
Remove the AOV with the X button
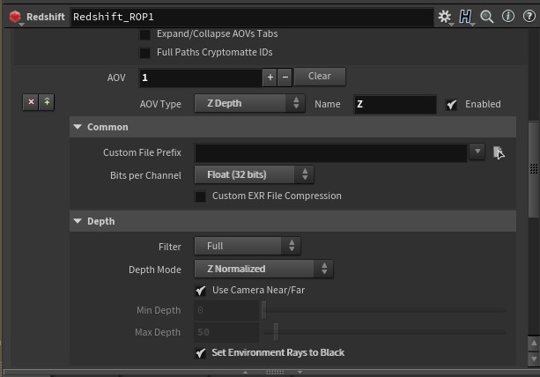[32, 103]
